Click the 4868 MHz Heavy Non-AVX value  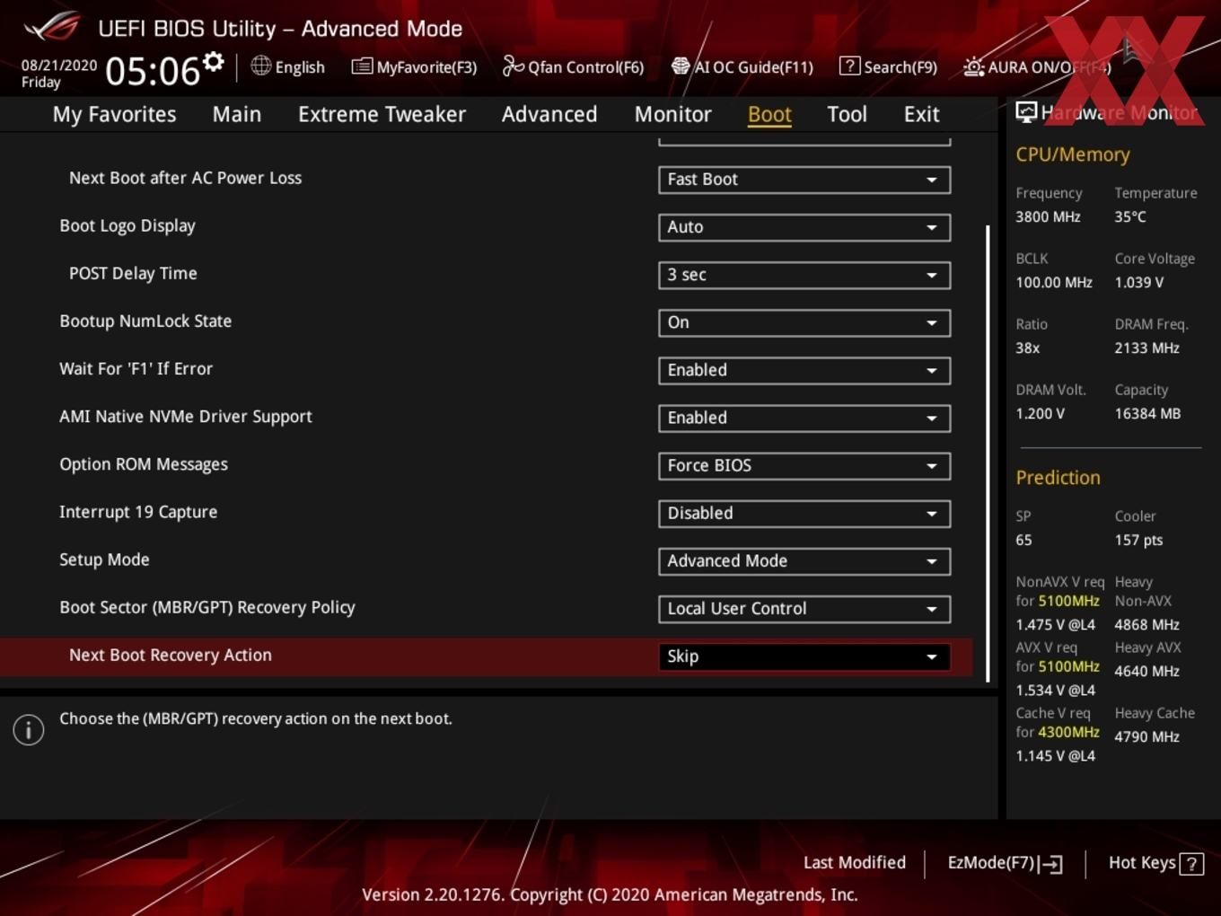click(x=1146, y=624)
